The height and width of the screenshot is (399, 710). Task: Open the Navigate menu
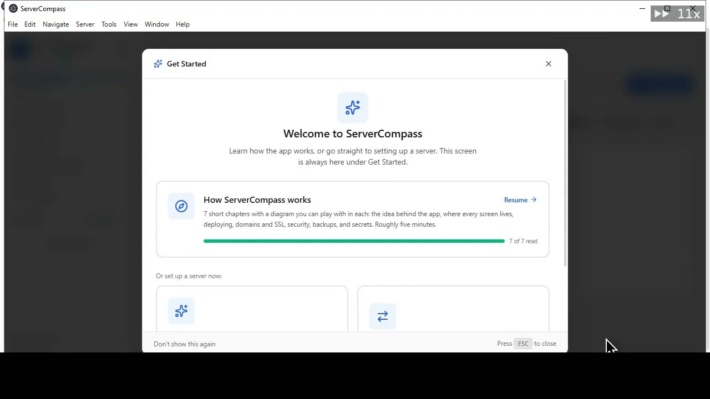point(55,24)
